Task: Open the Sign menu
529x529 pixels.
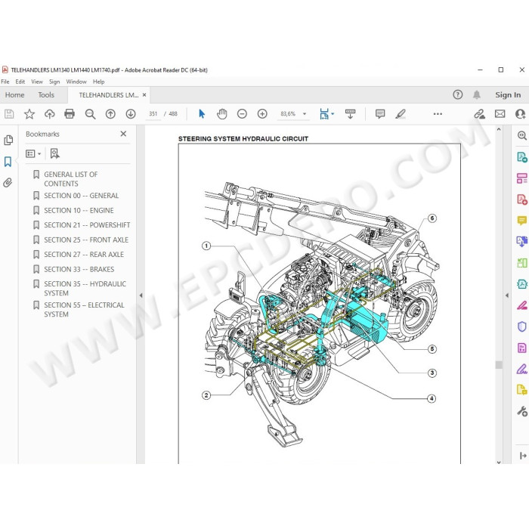Action: point(54,82)
